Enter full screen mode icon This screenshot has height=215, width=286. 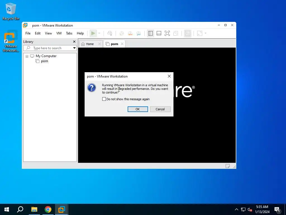coord(167,33)
